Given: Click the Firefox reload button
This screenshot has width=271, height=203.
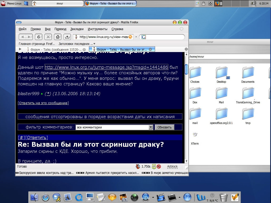Looking at the screenshot, I should (x=39, y=37).
